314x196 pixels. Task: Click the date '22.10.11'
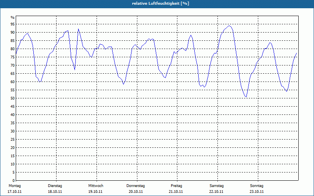tap(216, 192)
